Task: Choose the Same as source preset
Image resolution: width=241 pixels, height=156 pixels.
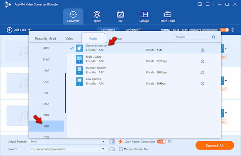Action: [144, 48]
